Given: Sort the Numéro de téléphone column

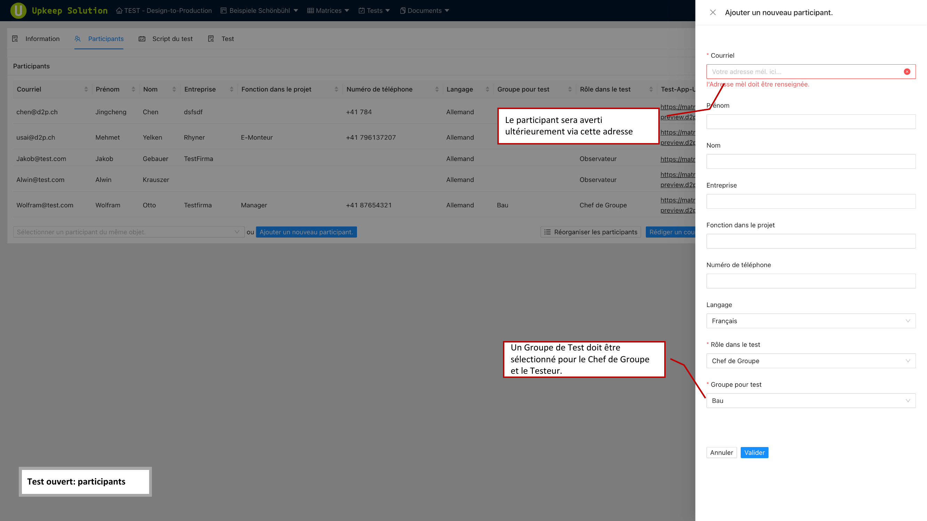Looking at the screenshot, I should pos(437,89).
